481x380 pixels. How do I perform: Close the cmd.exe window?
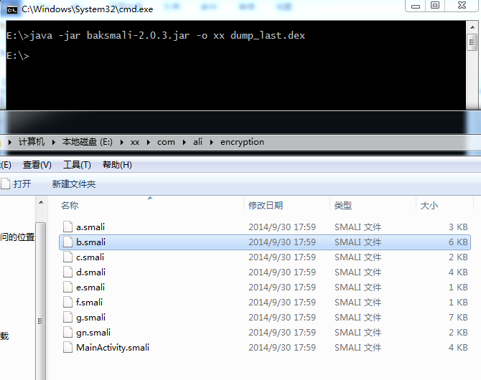462,6
